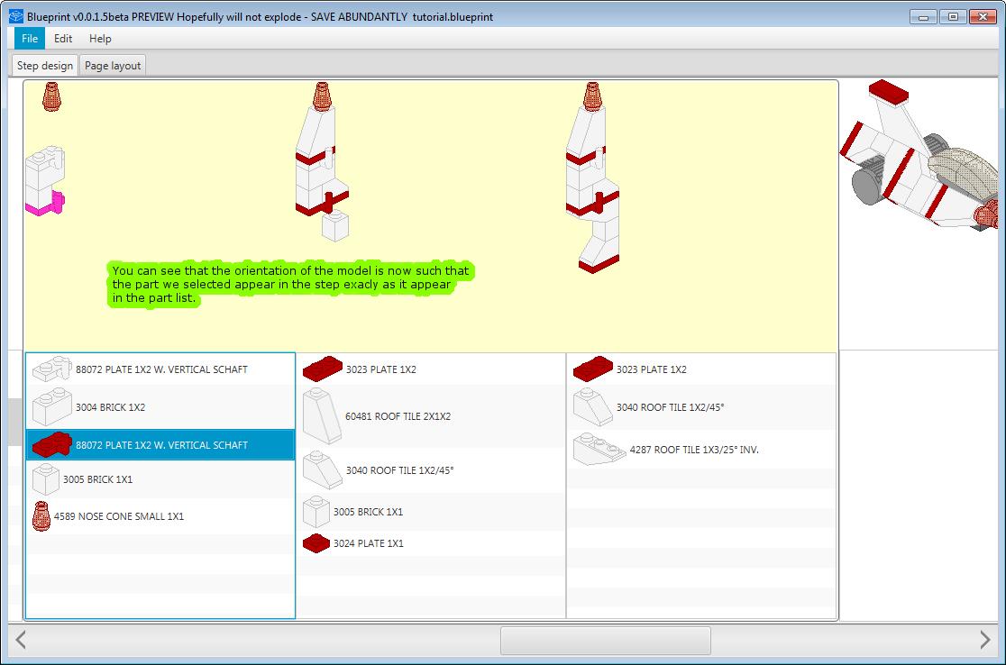
Task: Select 3023 PLATE 1X2 text in middle list
Action: (381, 369)
